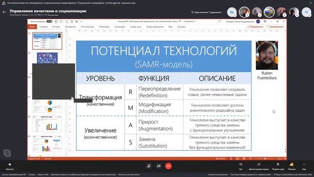Select slide thumbnail with blue icons background
This screenshot has width=314, height=177.
coord(47,58)
